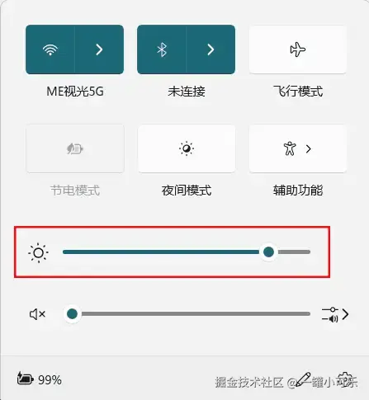The width and height of the screenshot is (369, 400).
Task: Click the pencil icon to edit quick settings
Action: click(304, 380)
